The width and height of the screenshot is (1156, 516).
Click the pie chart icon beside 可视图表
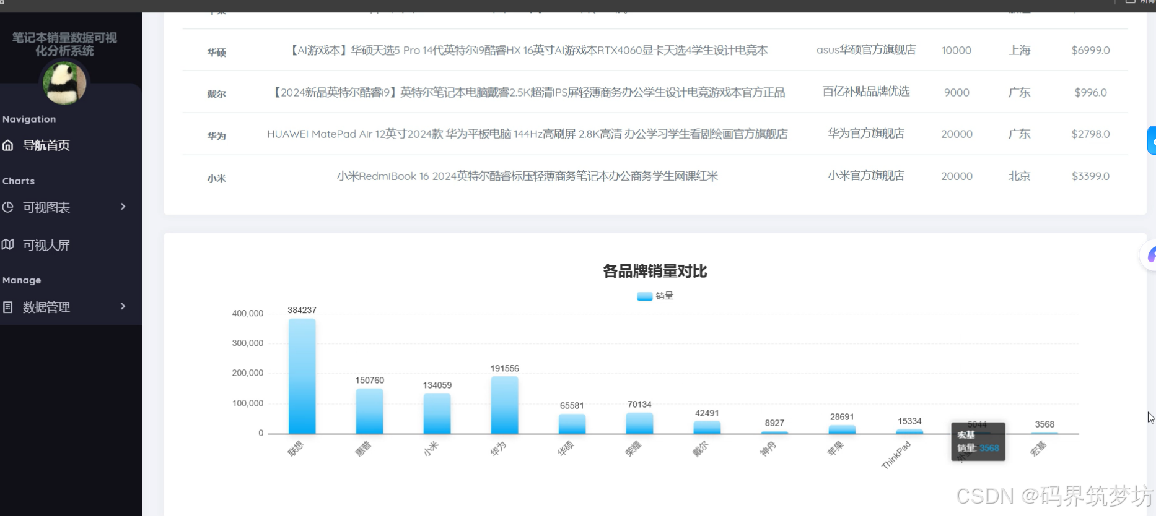(8, 207)
